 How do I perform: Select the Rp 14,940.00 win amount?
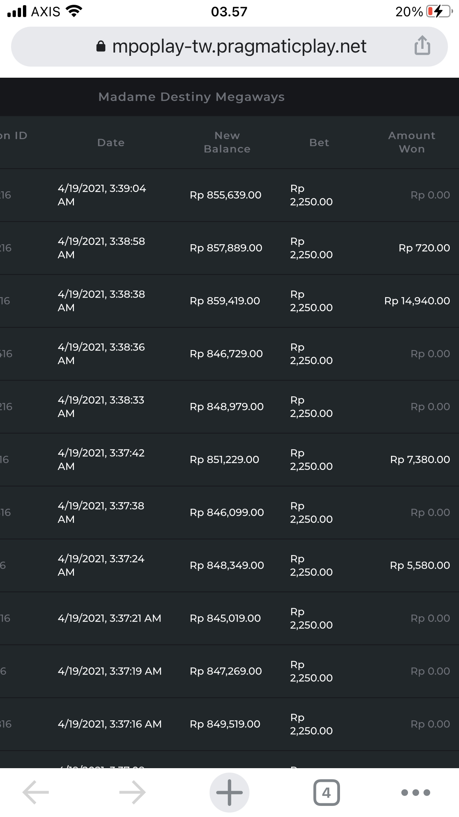417,301
